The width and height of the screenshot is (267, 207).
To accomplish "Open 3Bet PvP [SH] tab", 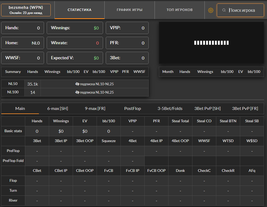I will point(207,108).
